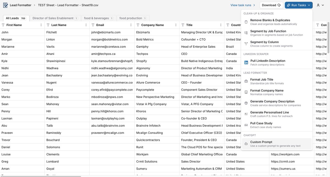Click the cell https://sumeru.us
The image size is (330, 177).
tap(291, 168)
